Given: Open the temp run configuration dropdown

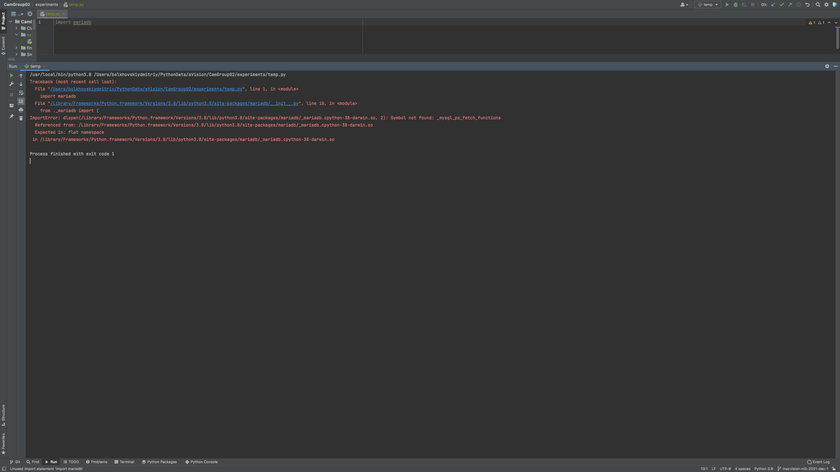Looking at the screenshot, I should tap(708, 5).
